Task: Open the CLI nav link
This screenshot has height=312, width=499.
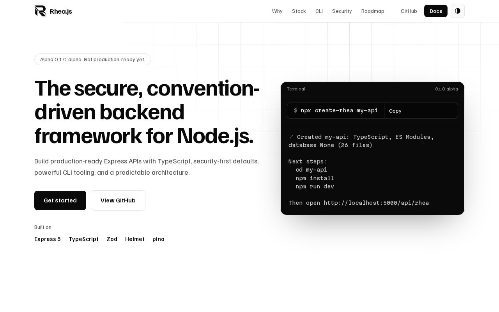Action: [319, 11]
